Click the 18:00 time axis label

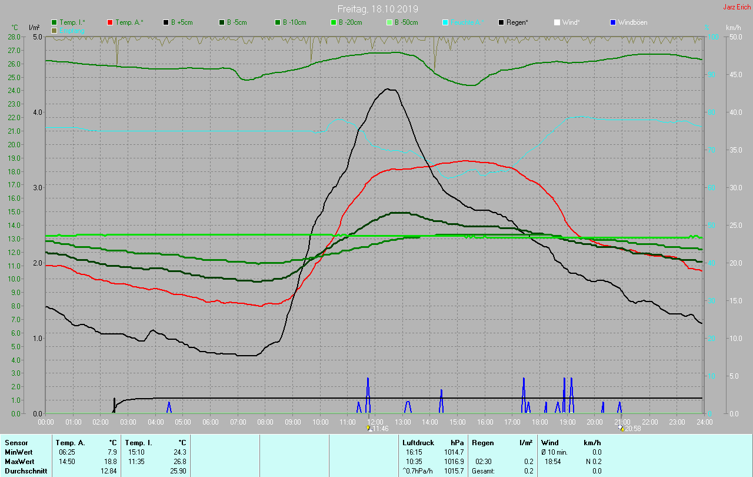[540, 422]
